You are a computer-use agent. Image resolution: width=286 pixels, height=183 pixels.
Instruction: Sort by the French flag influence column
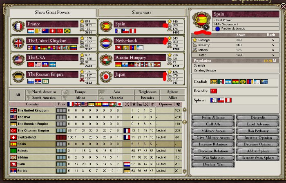pyautogui.click(x=69, y=104)
